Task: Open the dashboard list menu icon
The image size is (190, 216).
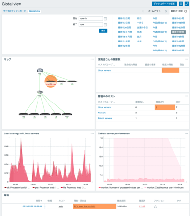Action: (x=180, y=4)
